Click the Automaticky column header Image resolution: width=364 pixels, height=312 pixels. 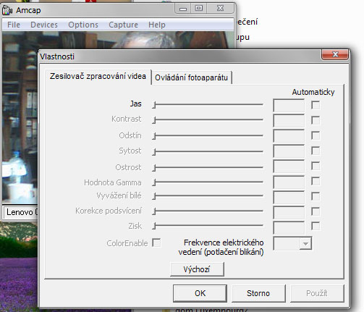(x=313, y=92)
